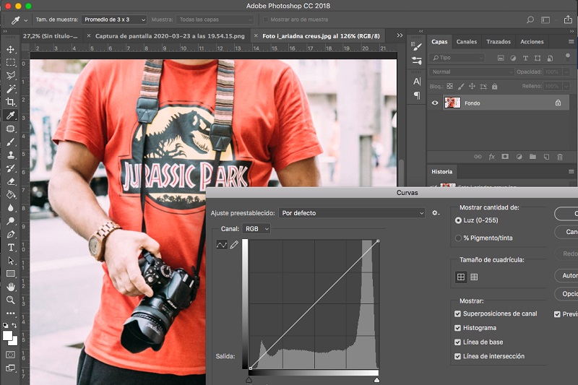Open the Capas panel menu
Image resolution: width=578 pixels, height=385 pixels.
pyautogui.click(x=571, y=42)
